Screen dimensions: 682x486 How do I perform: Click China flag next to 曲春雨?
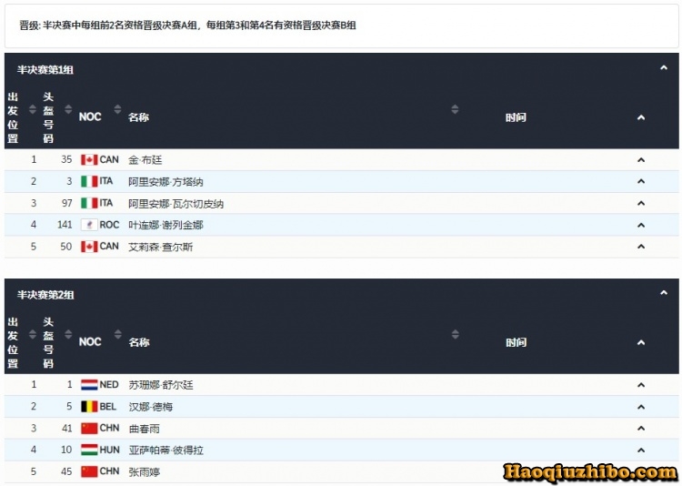coord(89,428)
